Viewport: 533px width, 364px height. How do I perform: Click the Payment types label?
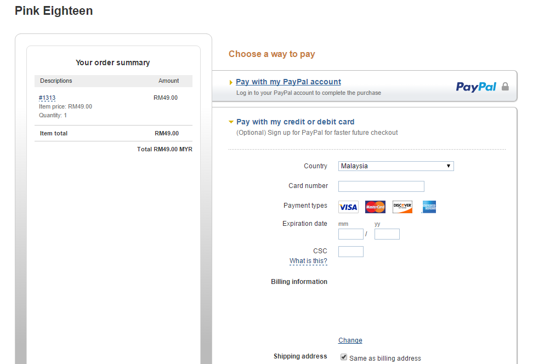tap(305, 206)
